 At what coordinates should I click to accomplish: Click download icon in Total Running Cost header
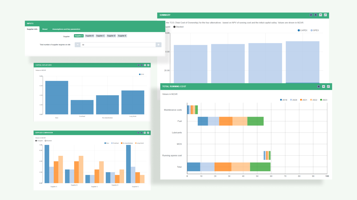point(319,86)
